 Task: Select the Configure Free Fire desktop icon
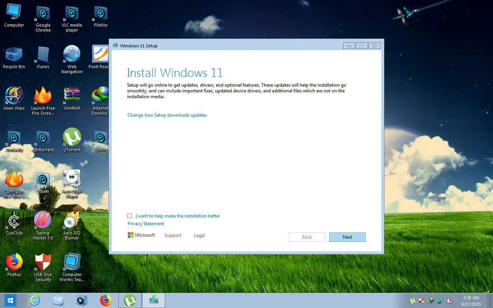coord(14,184)
